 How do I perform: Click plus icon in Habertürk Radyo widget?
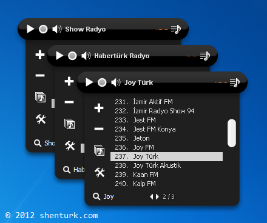(x=69, y=81)
